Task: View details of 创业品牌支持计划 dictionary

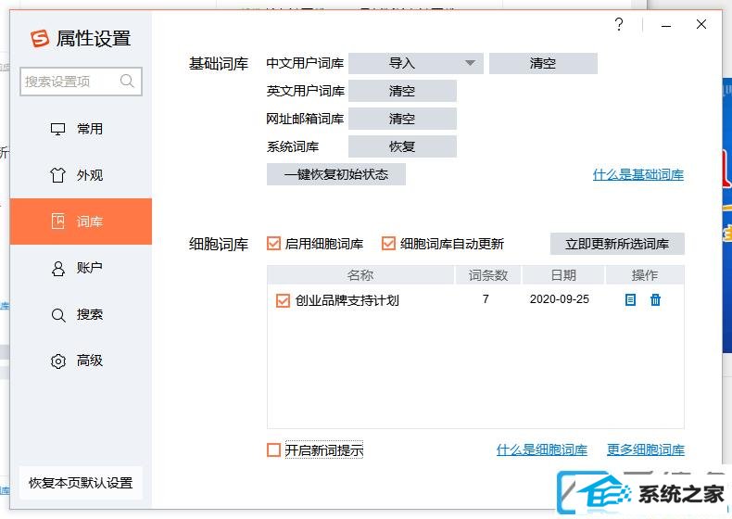Action: (x=630, y=300)
